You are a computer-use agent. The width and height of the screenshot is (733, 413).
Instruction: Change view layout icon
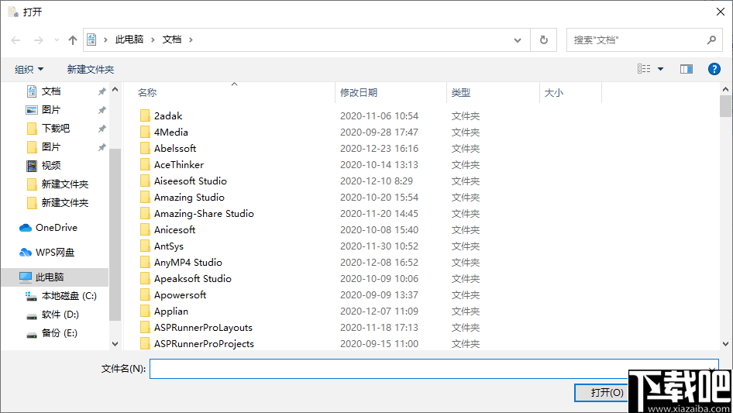[x=644, y=69]
